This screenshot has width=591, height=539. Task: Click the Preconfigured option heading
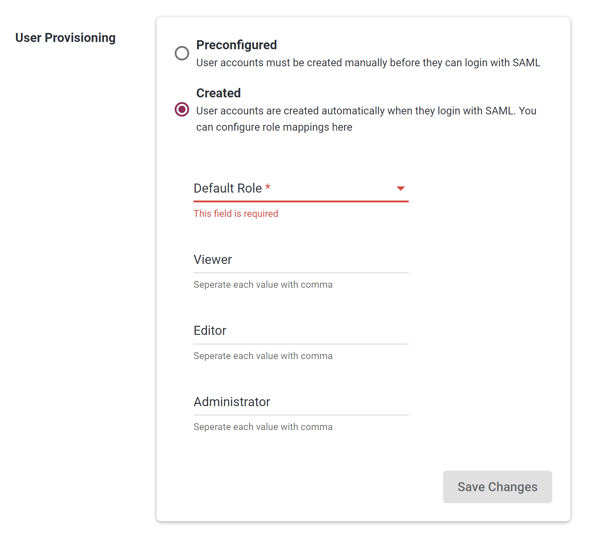click(237, 45)
